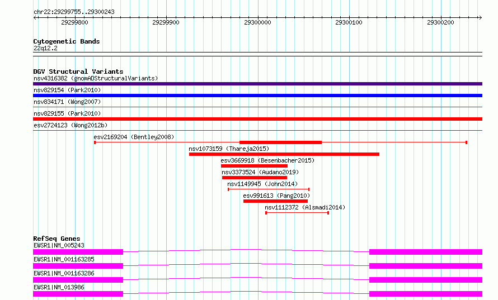Open the EWSR1|NM_001163285 transcript label
Viewport: 498px width, 300px height.
[x=64, y=259]
